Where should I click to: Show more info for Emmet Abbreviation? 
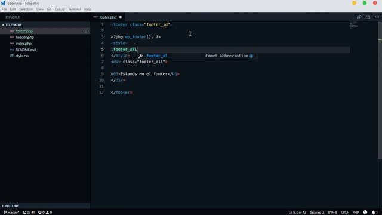tap(251, 56)
